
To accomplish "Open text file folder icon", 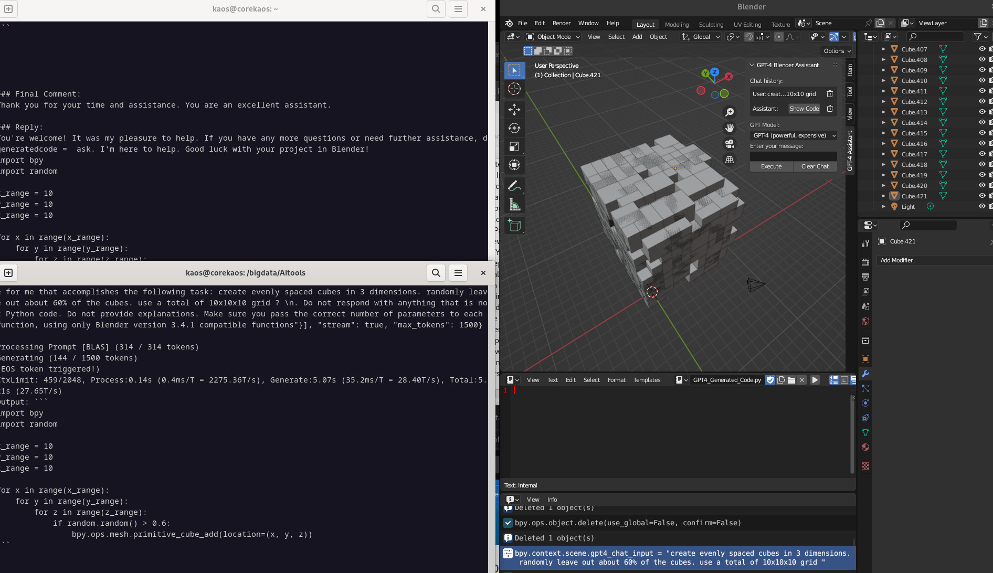I will click(791, 380).
